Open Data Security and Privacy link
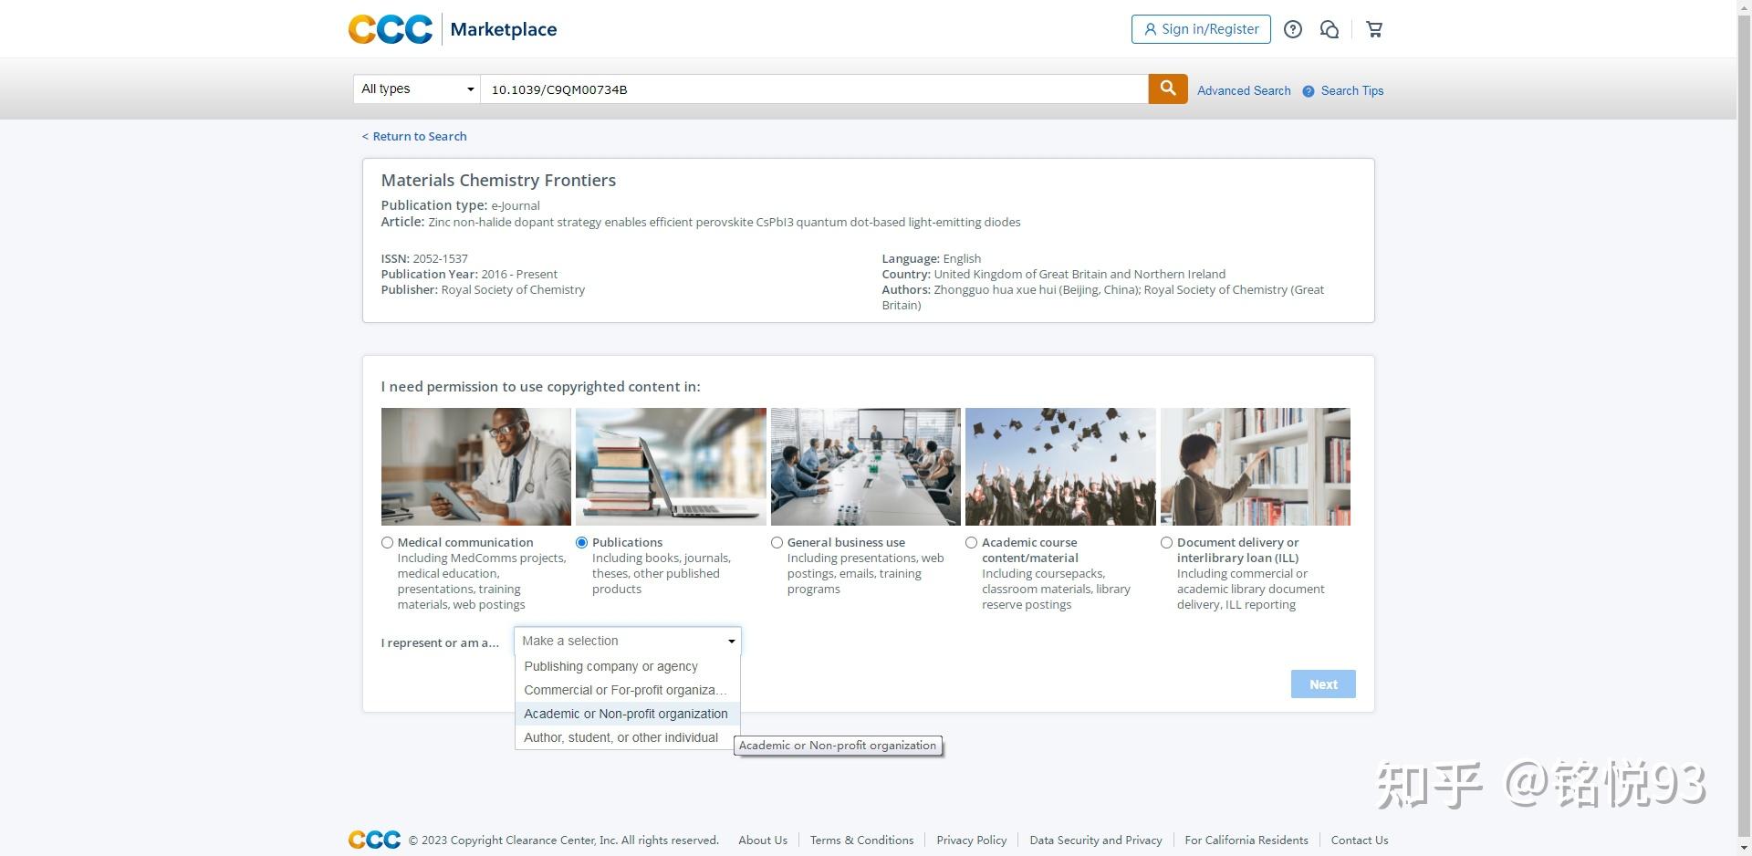The height and width of the screenshot is (856, 1752). point(1096,840)
